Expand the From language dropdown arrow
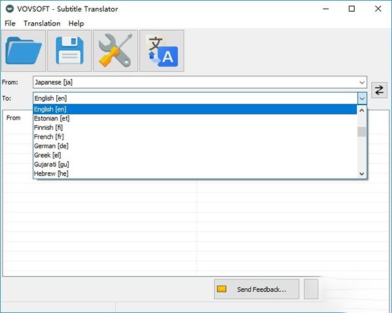Viewport: 392px width, 313px height. (362, 82)
